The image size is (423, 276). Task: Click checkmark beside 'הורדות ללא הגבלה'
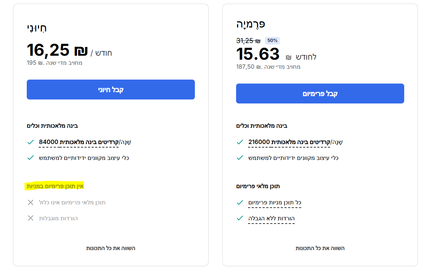240,218
